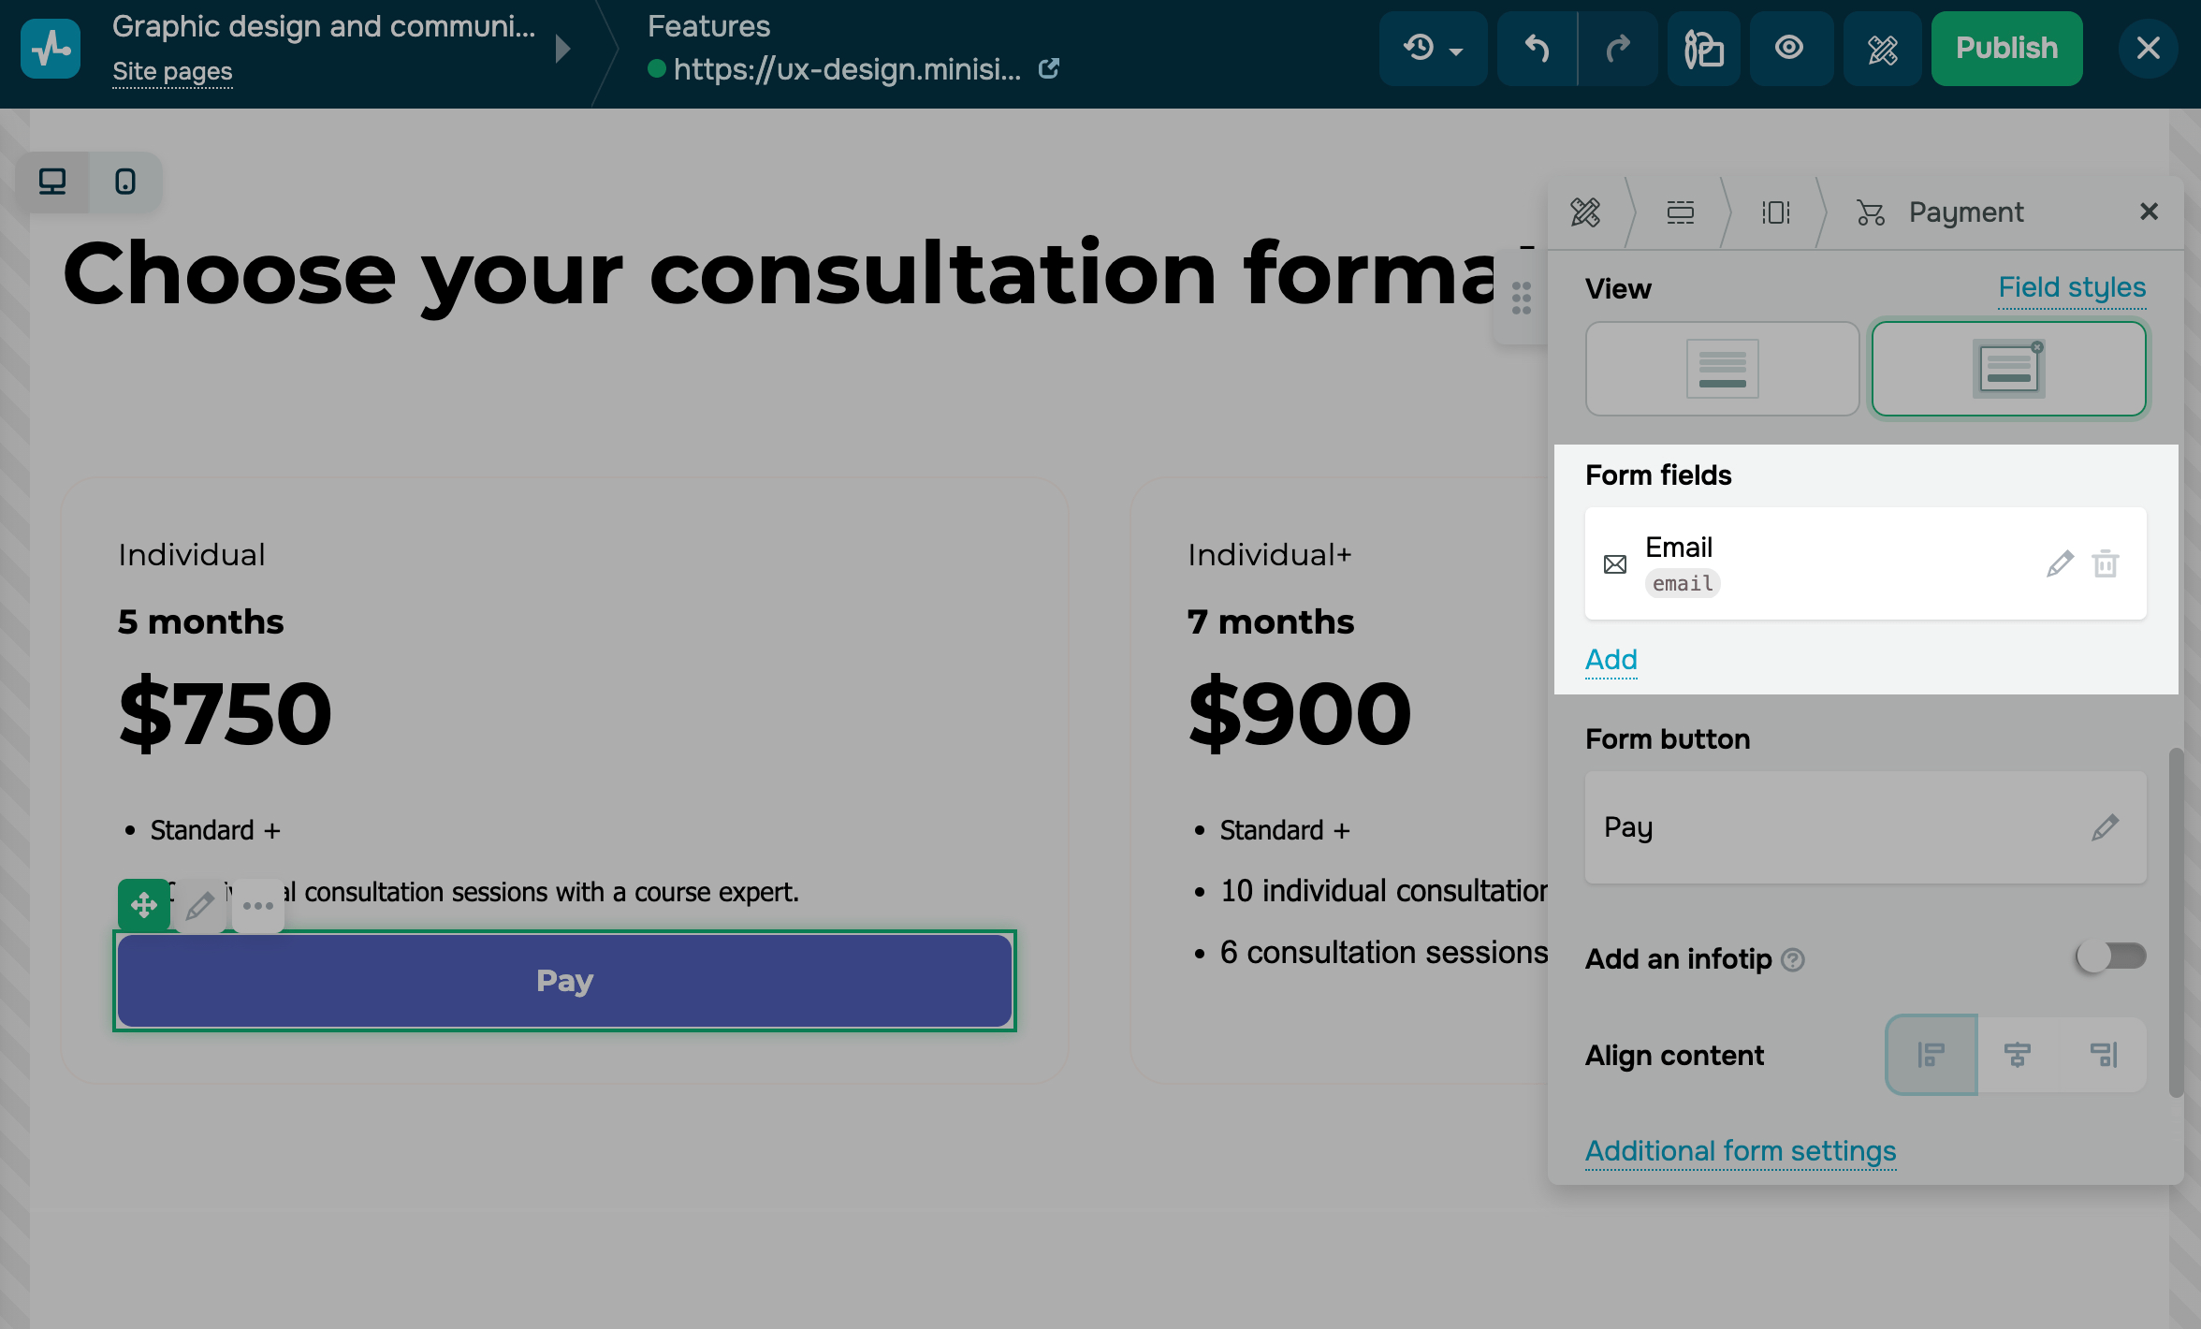Edit the Pay form button text

coord(2105,827)
